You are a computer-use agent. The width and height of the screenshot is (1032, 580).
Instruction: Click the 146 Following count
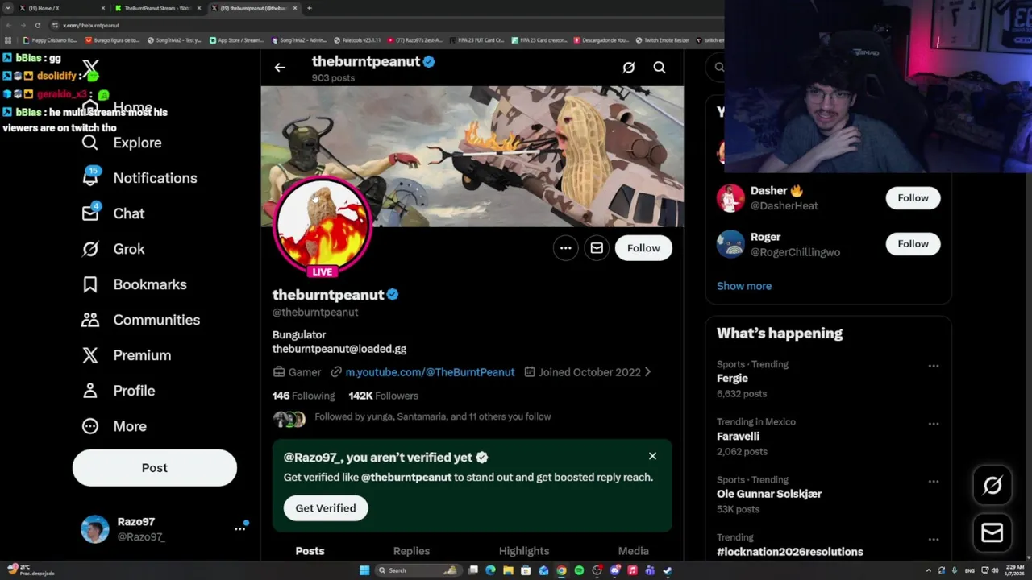303,396
